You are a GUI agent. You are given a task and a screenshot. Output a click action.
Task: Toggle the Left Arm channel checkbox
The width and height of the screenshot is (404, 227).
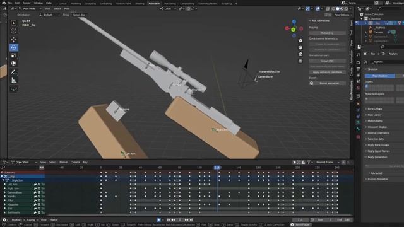click(39, 184)
